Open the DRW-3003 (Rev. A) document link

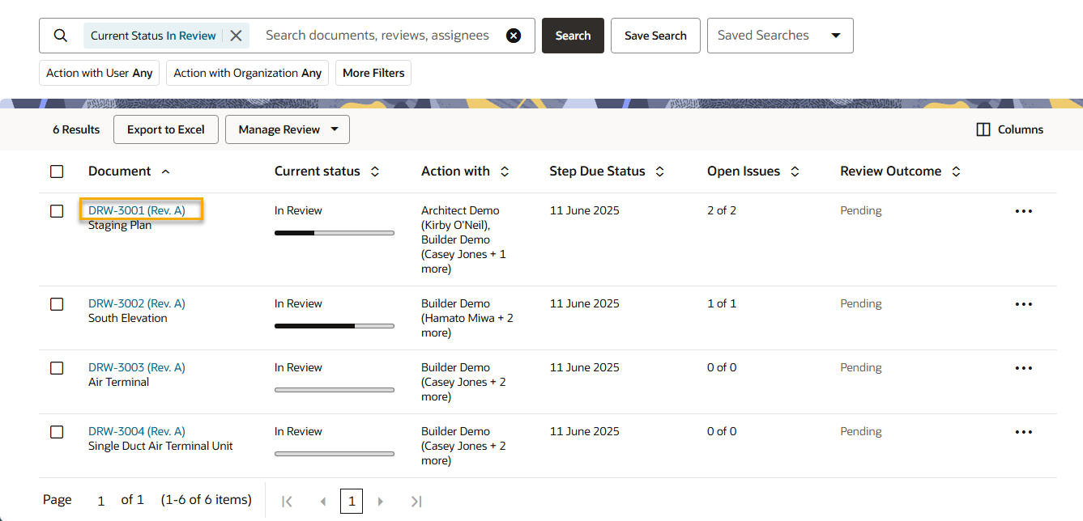(x=136, y=367)
